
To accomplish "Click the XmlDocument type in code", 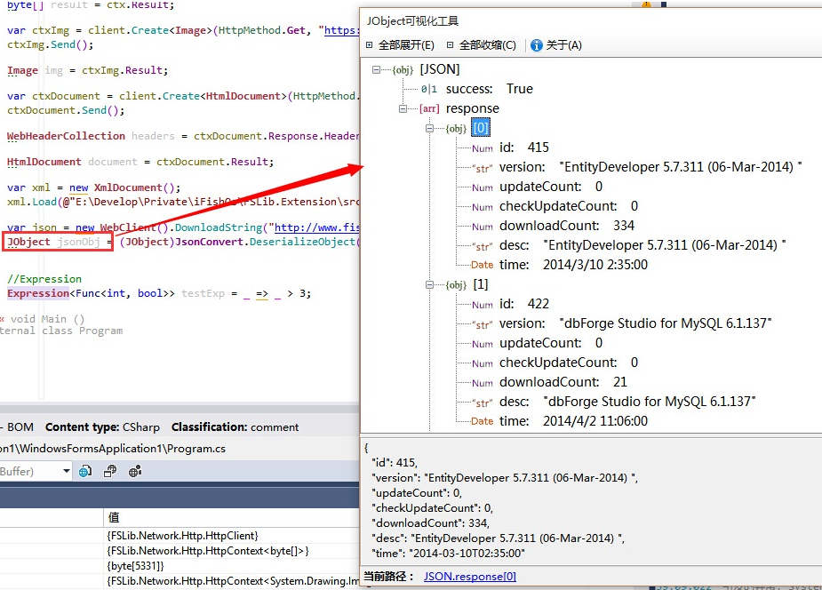I will (x=129, y=187).
